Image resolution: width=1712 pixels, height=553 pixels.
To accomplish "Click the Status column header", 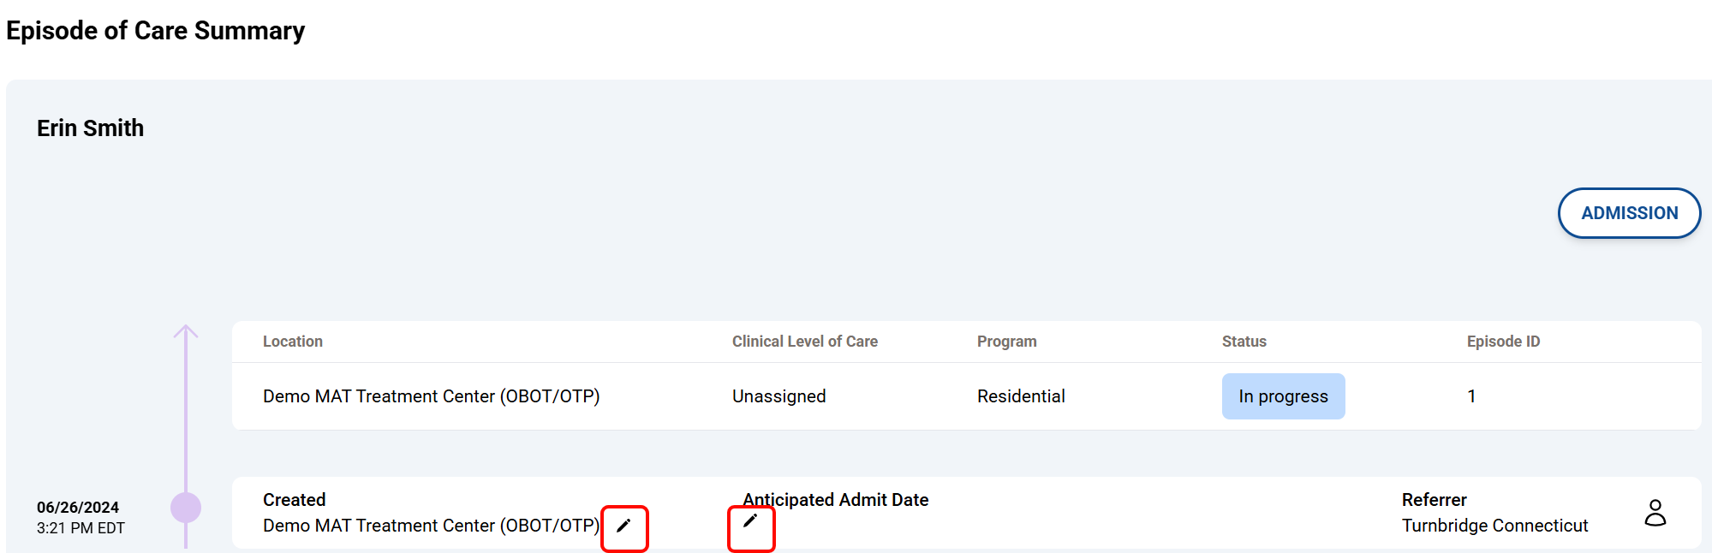I will (x=1244, y=342).
